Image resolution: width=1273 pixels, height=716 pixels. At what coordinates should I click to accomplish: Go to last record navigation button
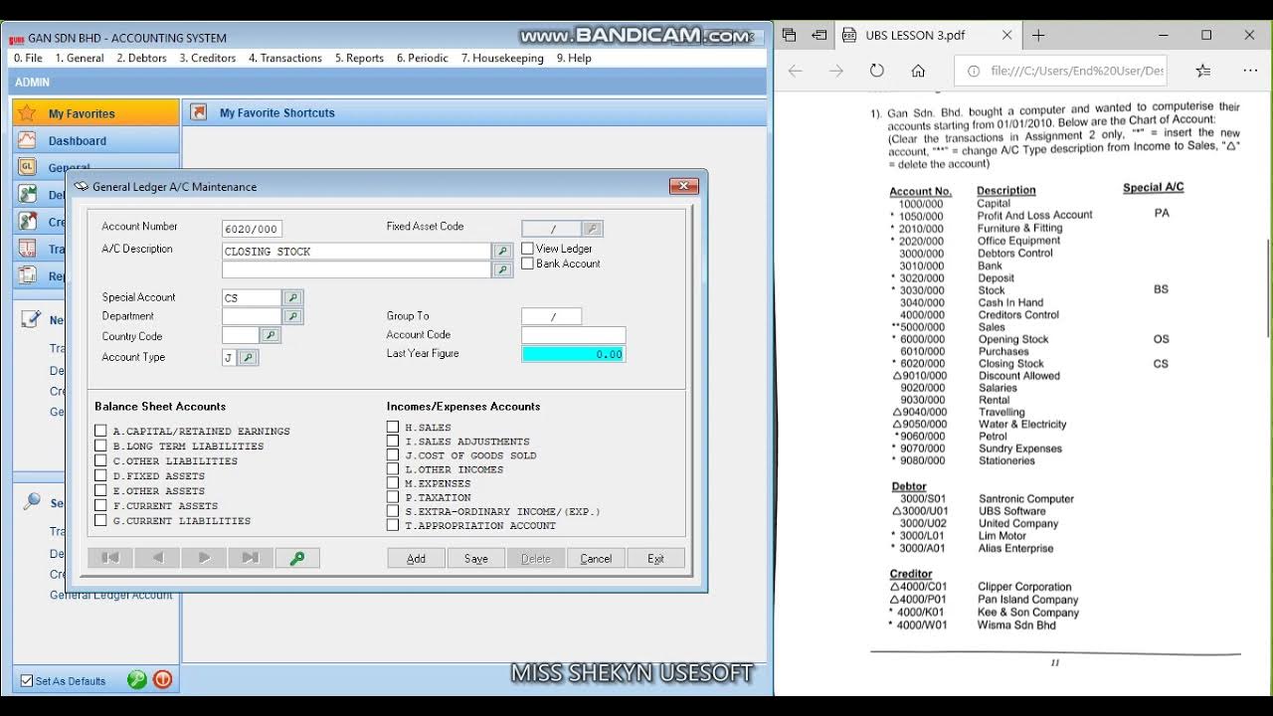(x=251, y=558)
